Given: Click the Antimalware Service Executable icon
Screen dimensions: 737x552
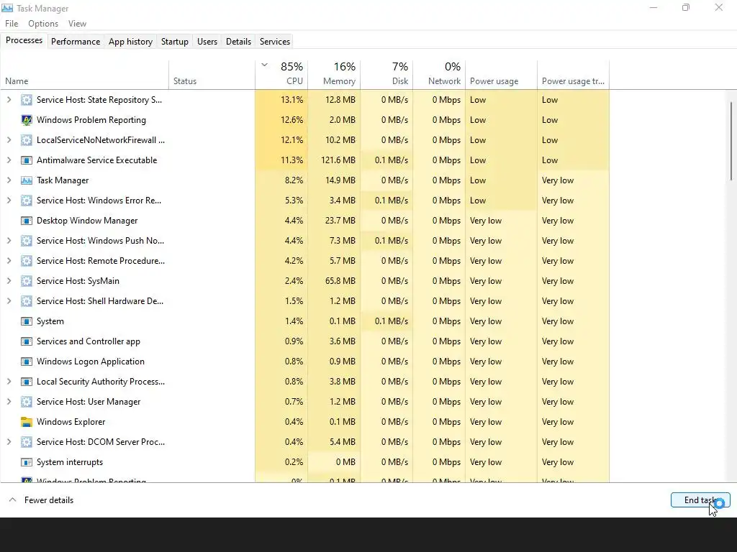Looking at the screenshot, I should [27, 160].
